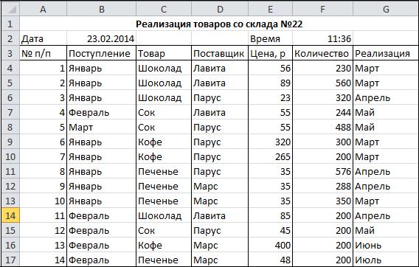Select highlighted row 14 header
This screenshot has width=419, height=267.
(x=10, y=215)
